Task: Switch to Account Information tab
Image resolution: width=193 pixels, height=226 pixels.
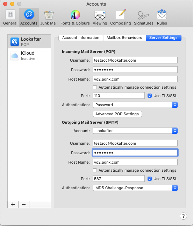Action: [x=81, y=37]
